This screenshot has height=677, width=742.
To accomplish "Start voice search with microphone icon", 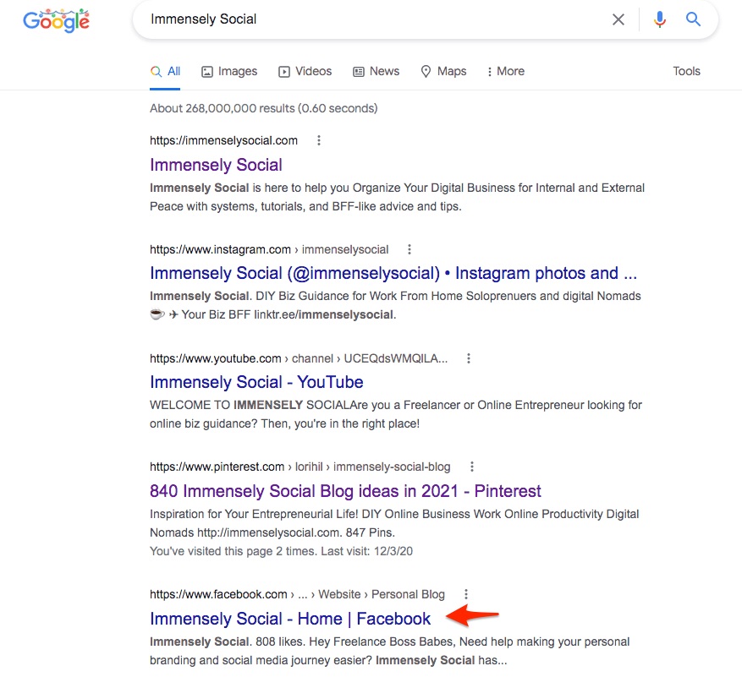I will point(660,19).
